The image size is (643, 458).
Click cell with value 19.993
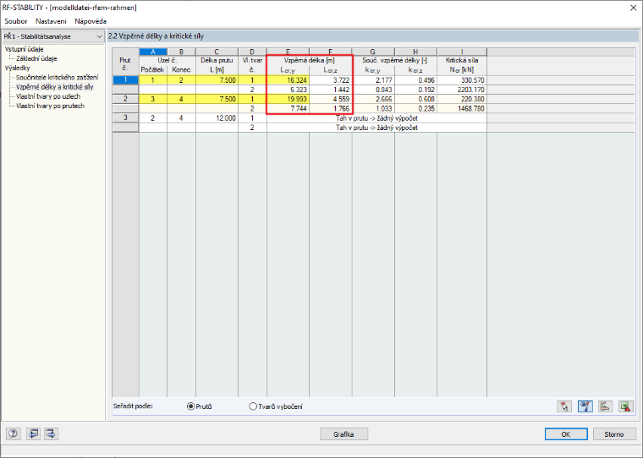point(288,99)
